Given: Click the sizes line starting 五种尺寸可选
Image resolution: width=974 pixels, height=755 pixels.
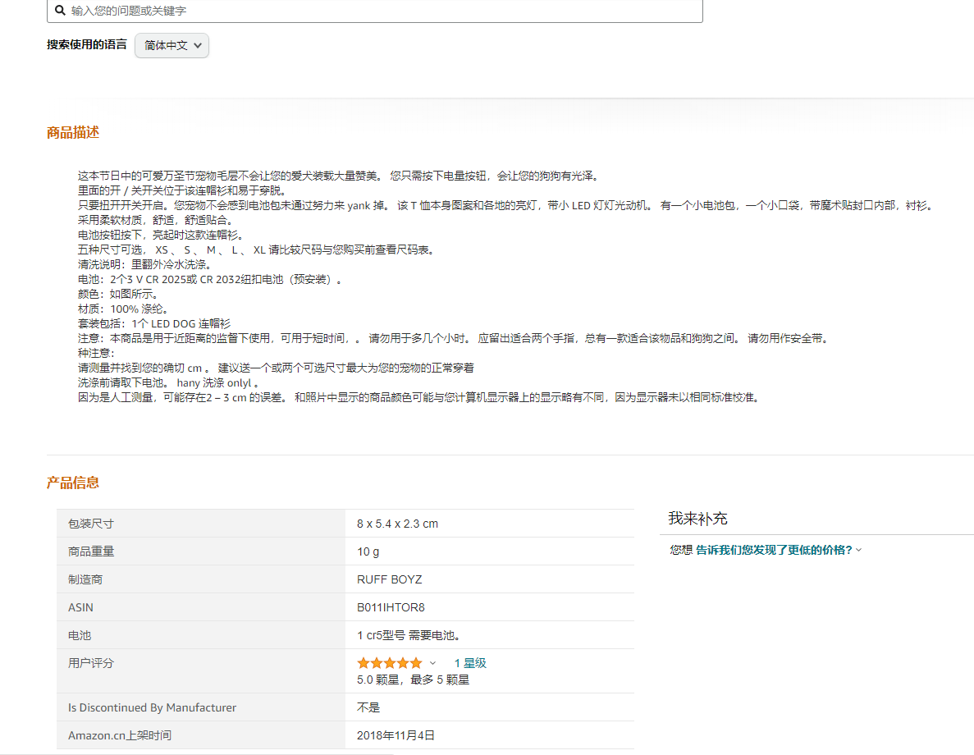Looking at the screenshot, I should coord(257,249).
